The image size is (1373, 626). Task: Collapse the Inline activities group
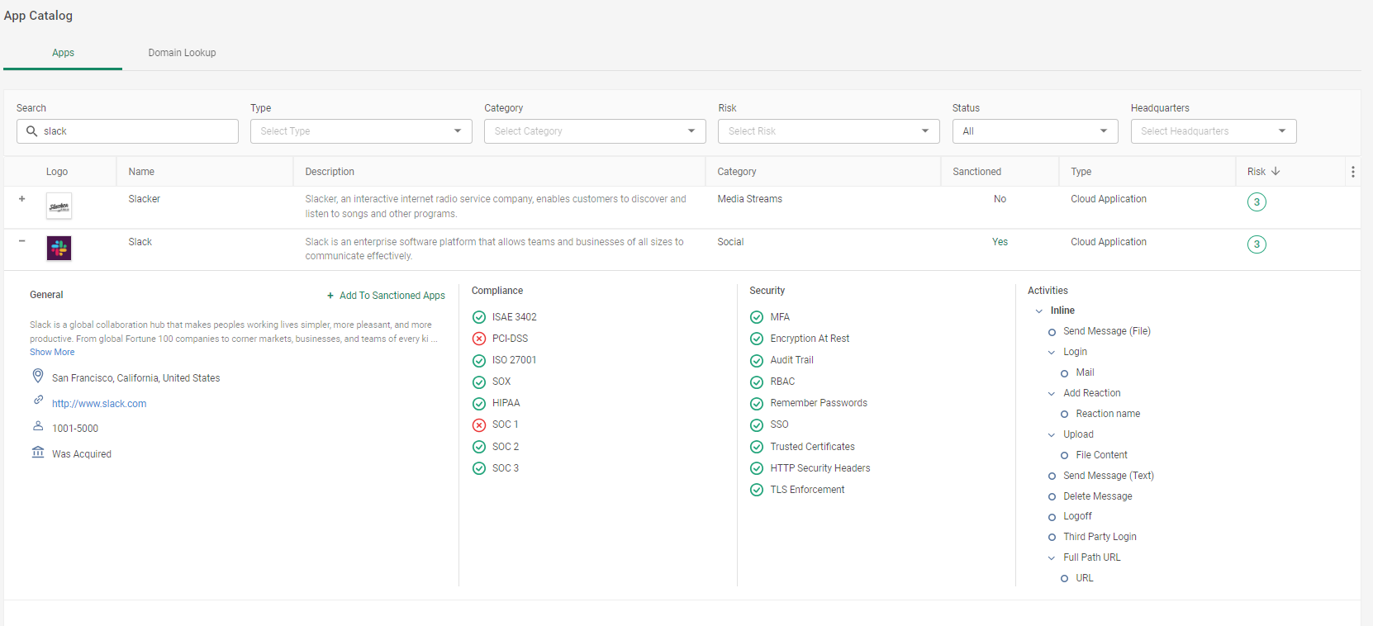(1039, 311)
